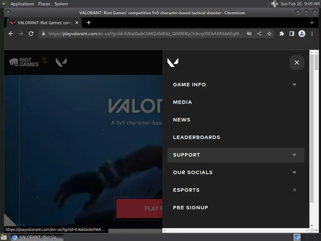Open the Media page
The height and width of the screenshot is (241, 321).
click(x=182, y=102)
